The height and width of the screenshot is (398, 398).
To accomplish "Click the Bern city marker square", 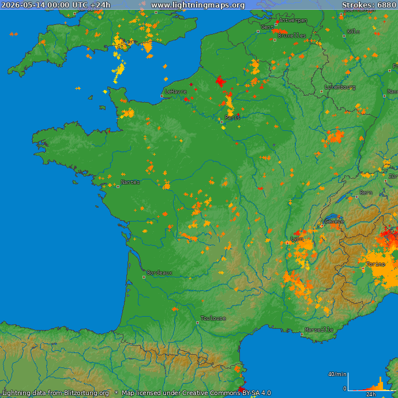I will pyautogui.click(x=357, y=197).
